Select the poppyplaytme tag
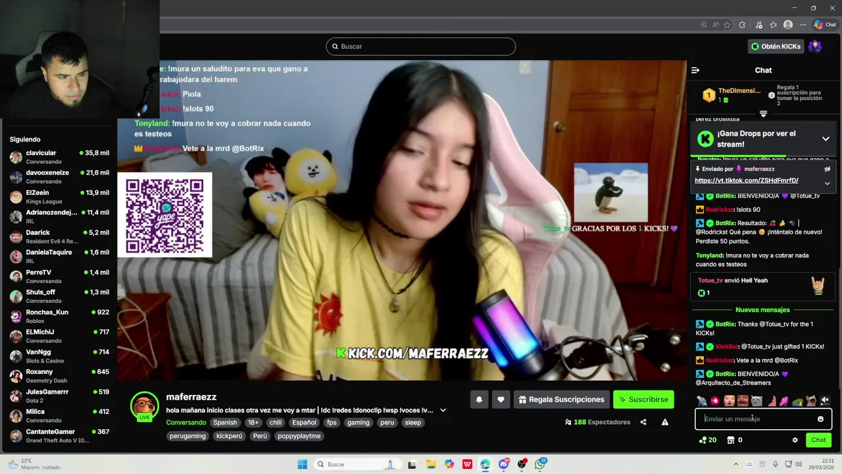 (299, 436)
